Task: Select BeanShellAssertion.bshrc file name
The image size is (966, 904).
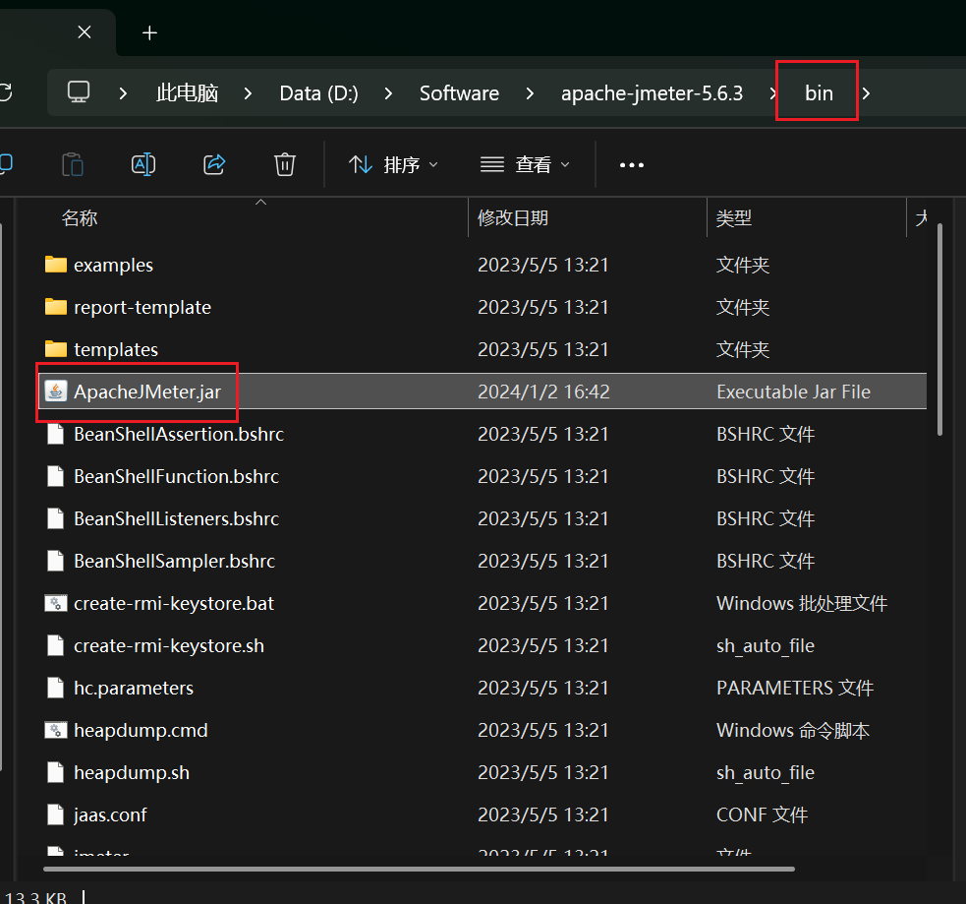Action: (x=179, y=434)
